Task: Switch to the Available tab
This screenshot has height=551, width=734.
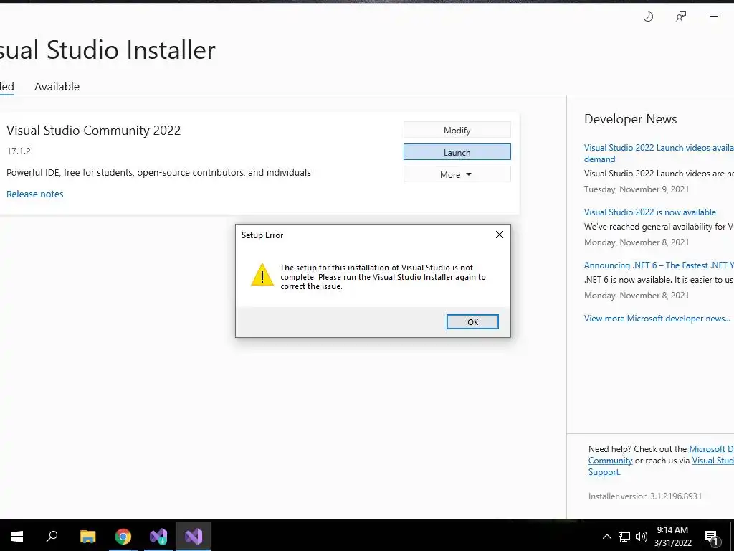Action: [x=57, y=86]
